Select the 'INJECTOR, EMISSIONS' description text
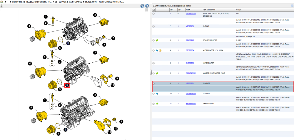 tap(216, 15)
